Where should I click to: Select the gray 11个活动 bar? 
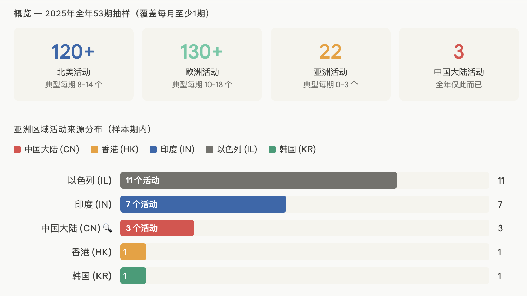point(259,180)
